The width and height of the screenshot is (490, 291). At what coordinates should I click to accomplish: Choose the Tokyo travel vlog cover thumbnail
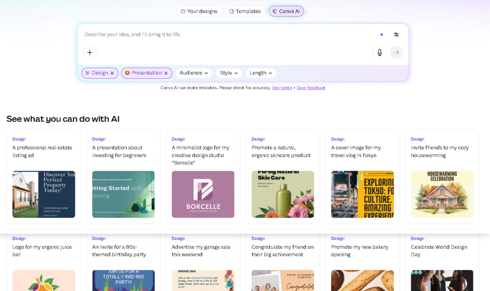[362, 194]
